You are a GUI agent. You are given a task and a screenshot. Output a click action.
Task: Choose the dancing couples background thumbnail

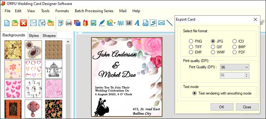click(x=33, y=89)
